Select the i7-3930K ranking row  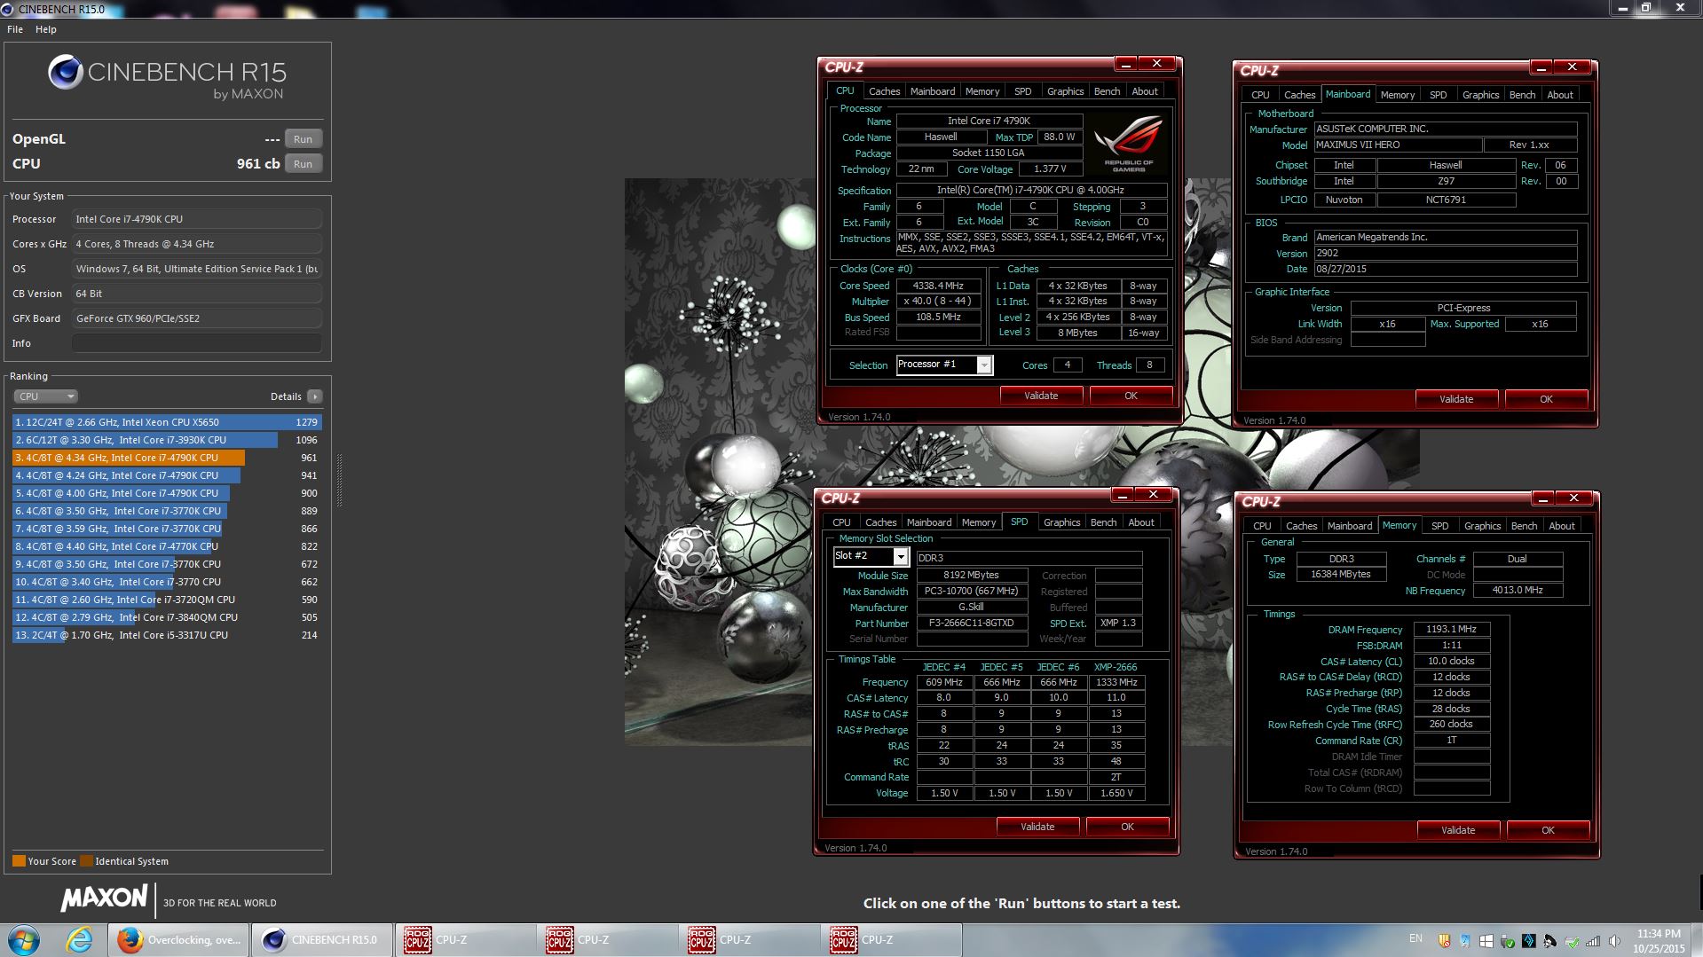(x=167, y=440)
